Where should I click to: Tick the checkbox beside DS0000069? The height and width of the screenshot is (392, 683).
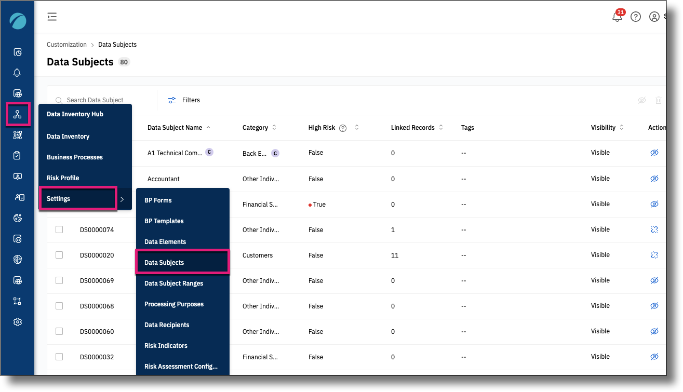click(x=59, y=280)
